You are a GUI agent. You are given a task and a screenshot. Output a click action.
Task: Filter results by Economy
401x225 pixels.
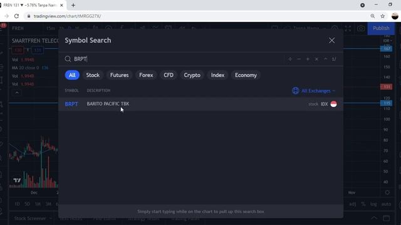(x=246, y=75)
